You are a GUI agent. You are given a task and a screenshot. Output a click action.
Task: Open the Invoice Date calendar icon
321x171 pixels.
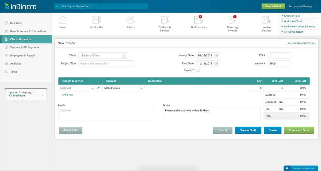coord(216,56)
